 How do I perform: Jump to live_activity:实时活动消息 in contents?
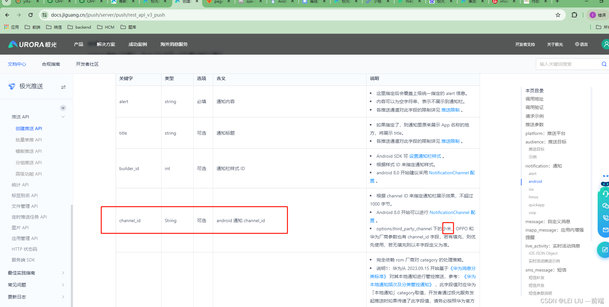[x=552, y=246]
